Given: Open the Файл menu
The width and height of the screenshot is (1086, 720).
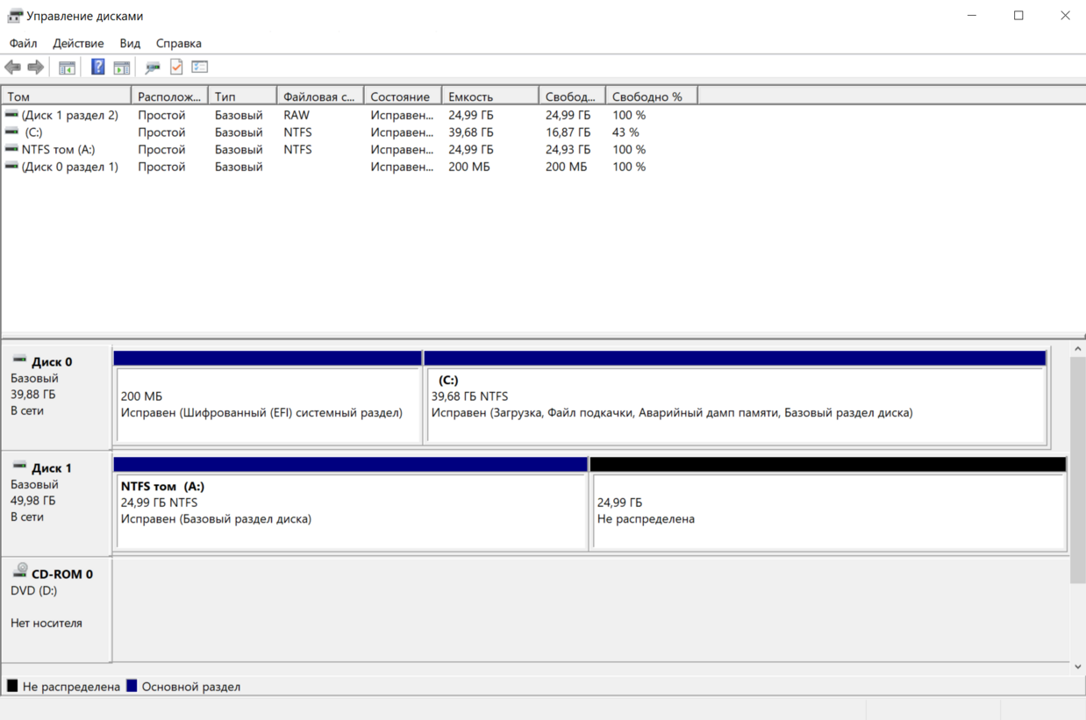Looking at the screenshot, I should tap(23, 43).
